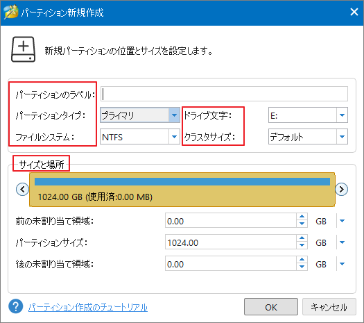The width and height of the screenshot is (364, 323).
Task: Increase 後の未割り当て領域 with the up stepper
Action: 302,260
